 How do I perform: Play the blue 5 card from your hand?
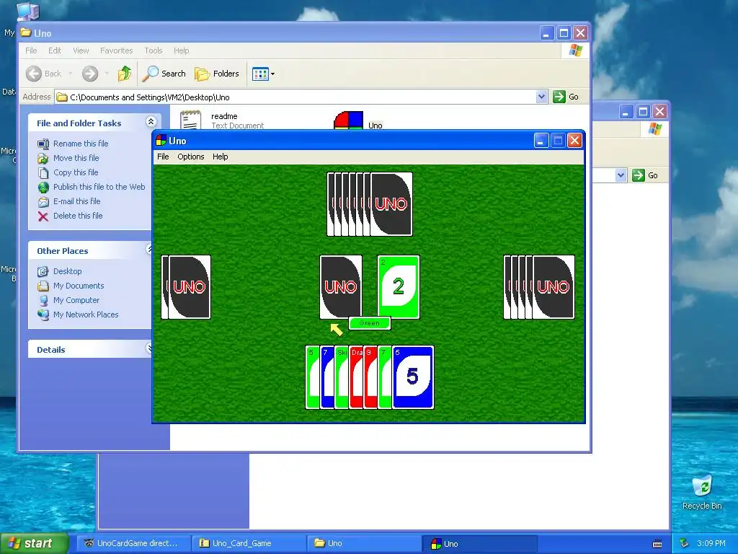coord(413,377)
